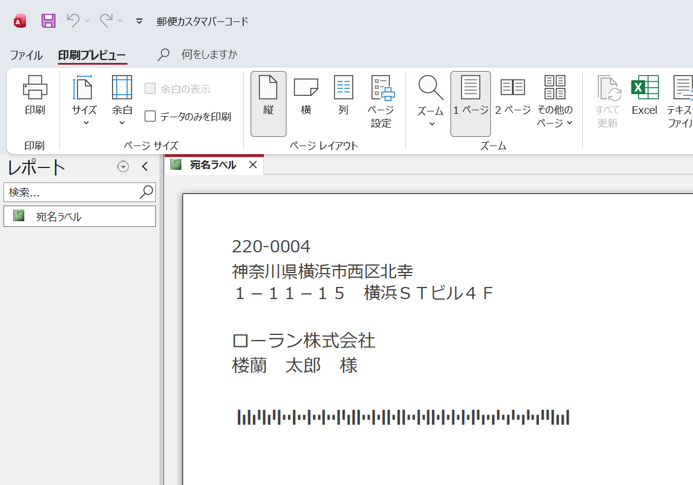Enable データのみを印刷 checkbox
693x485 pixels.
pyautogui.click(x=150, y=117)
